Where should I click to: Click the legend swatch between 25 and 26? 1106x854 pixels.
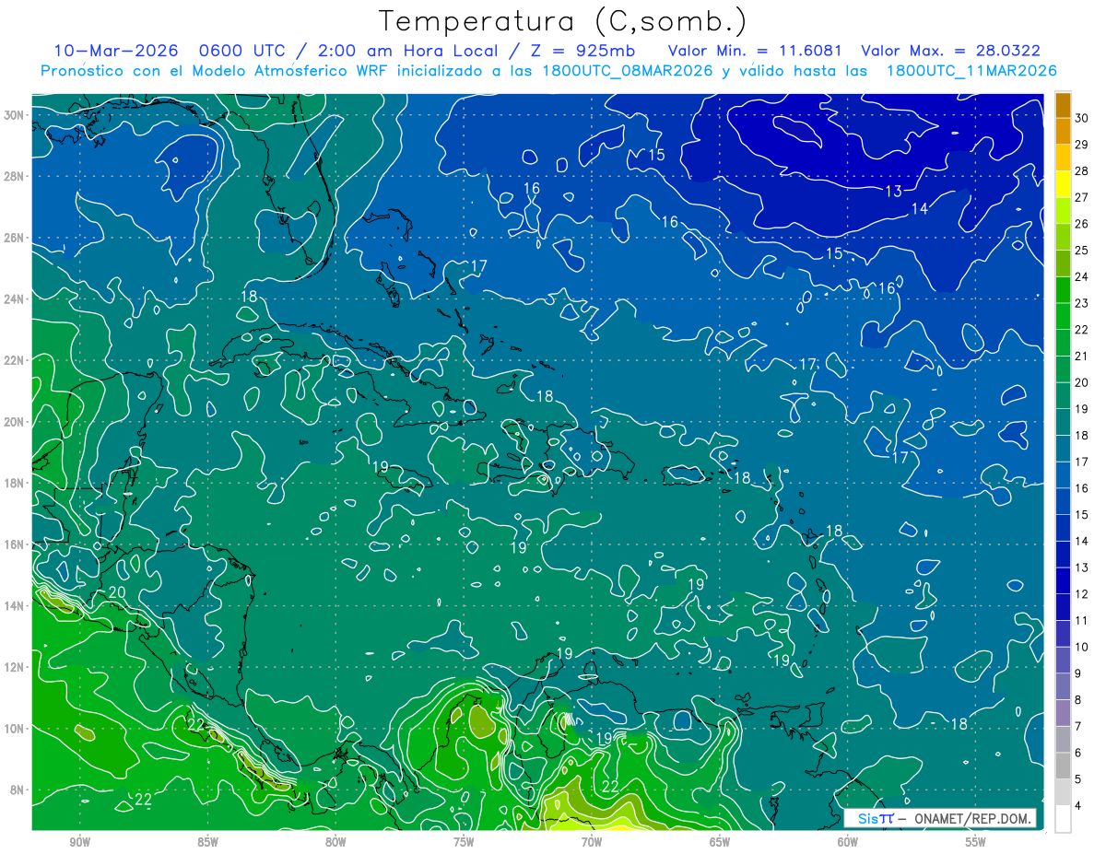1063,237
